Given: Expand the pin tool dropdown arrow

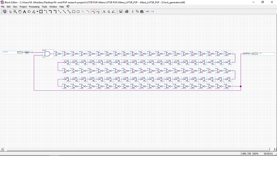Looking at the screenshot, I should (x=37, y=12).
